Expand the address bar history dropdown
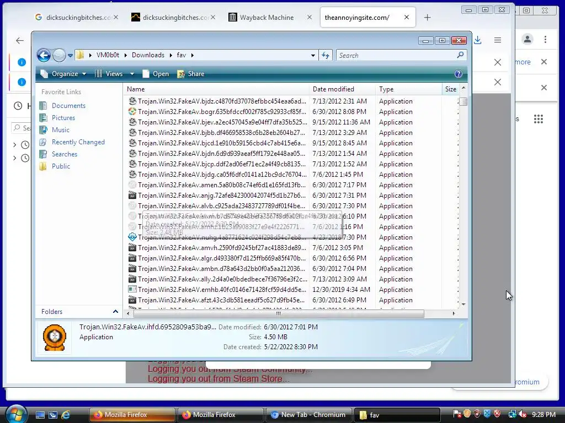This screenshot has height=423, width=565. point(313,56)
